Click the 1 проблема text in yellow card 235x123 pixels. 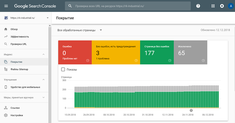point(103,58)
